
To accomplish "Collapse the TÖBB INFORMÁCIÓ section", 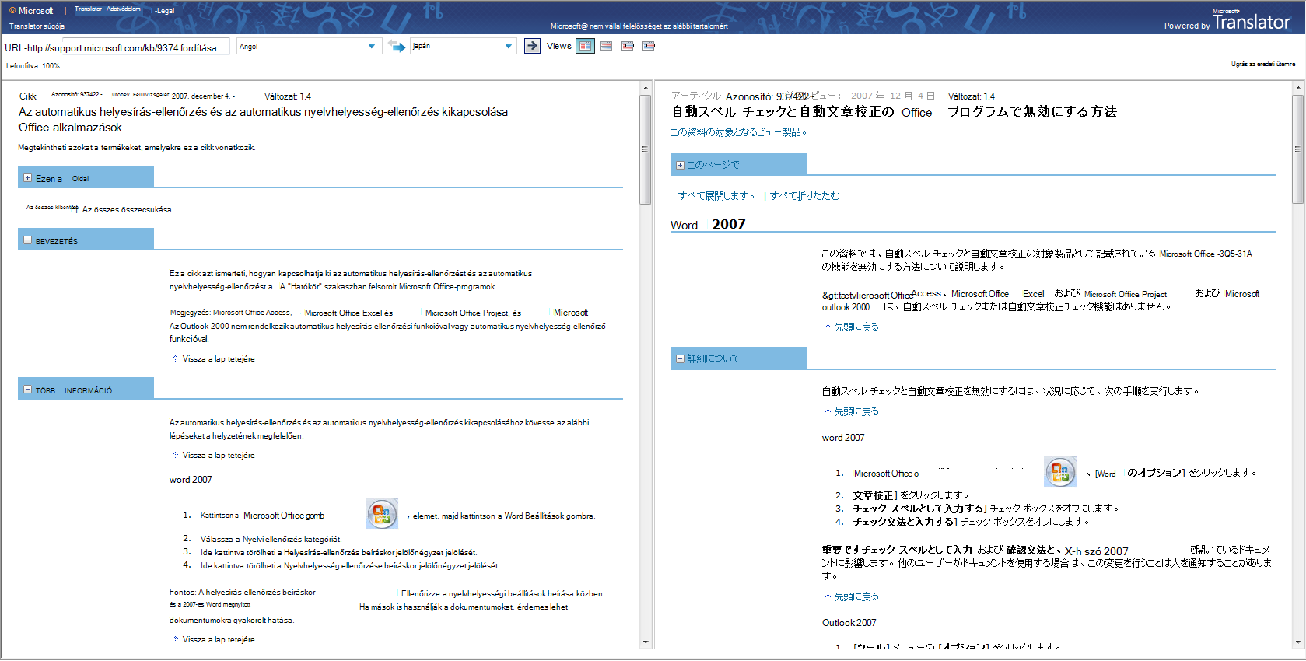I will 28,390.
